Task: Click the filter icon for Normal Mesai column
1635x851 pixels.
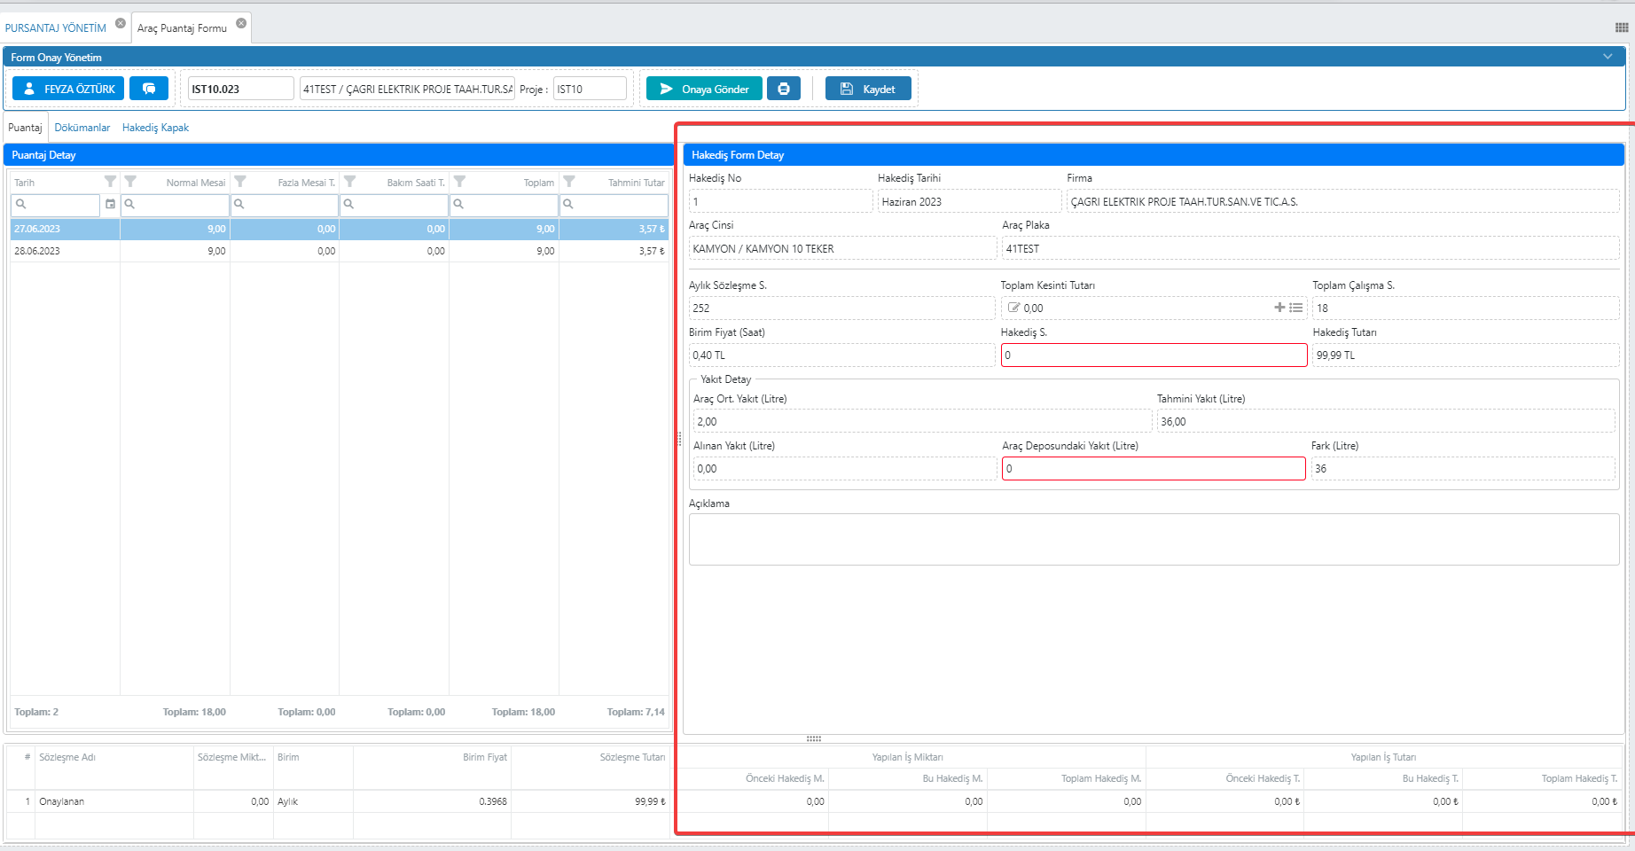Action: (x=130, y=182)
